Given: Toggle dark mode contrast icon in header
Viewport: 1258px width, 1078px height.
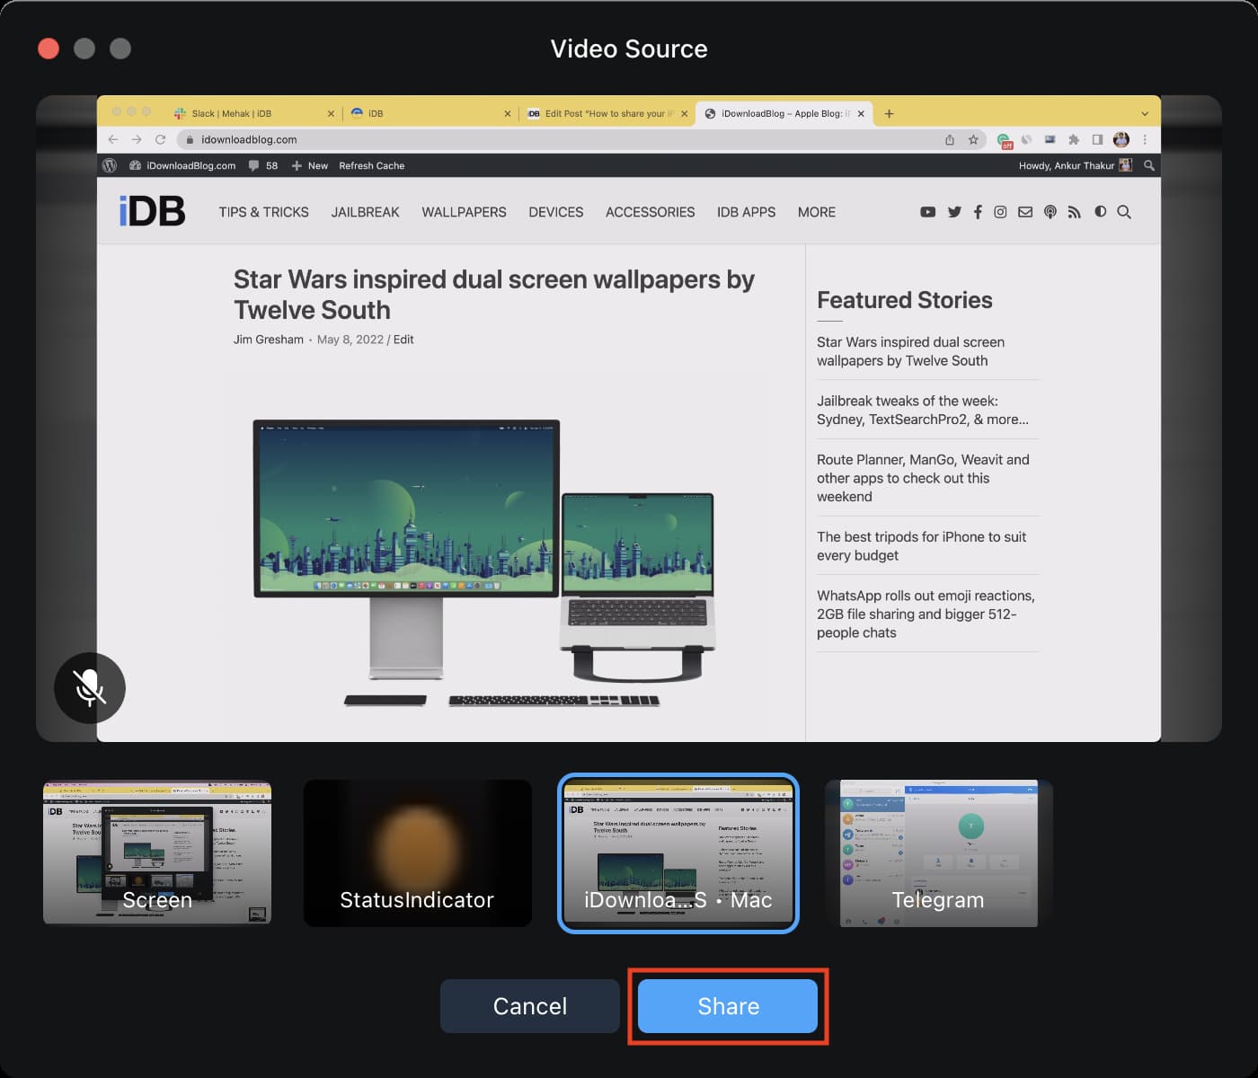Looking at the screenshot, I should coord(1100,211).
